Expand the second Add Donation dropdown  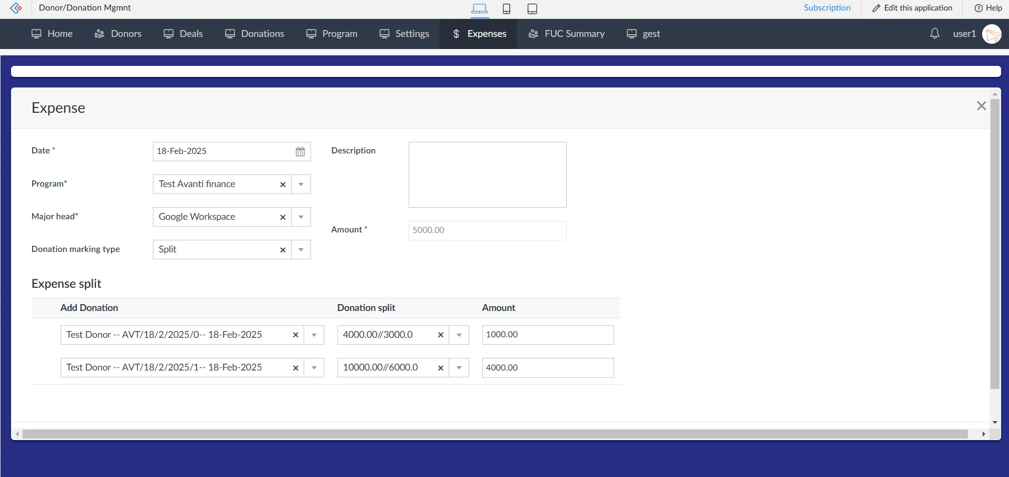tap(314, 368)
